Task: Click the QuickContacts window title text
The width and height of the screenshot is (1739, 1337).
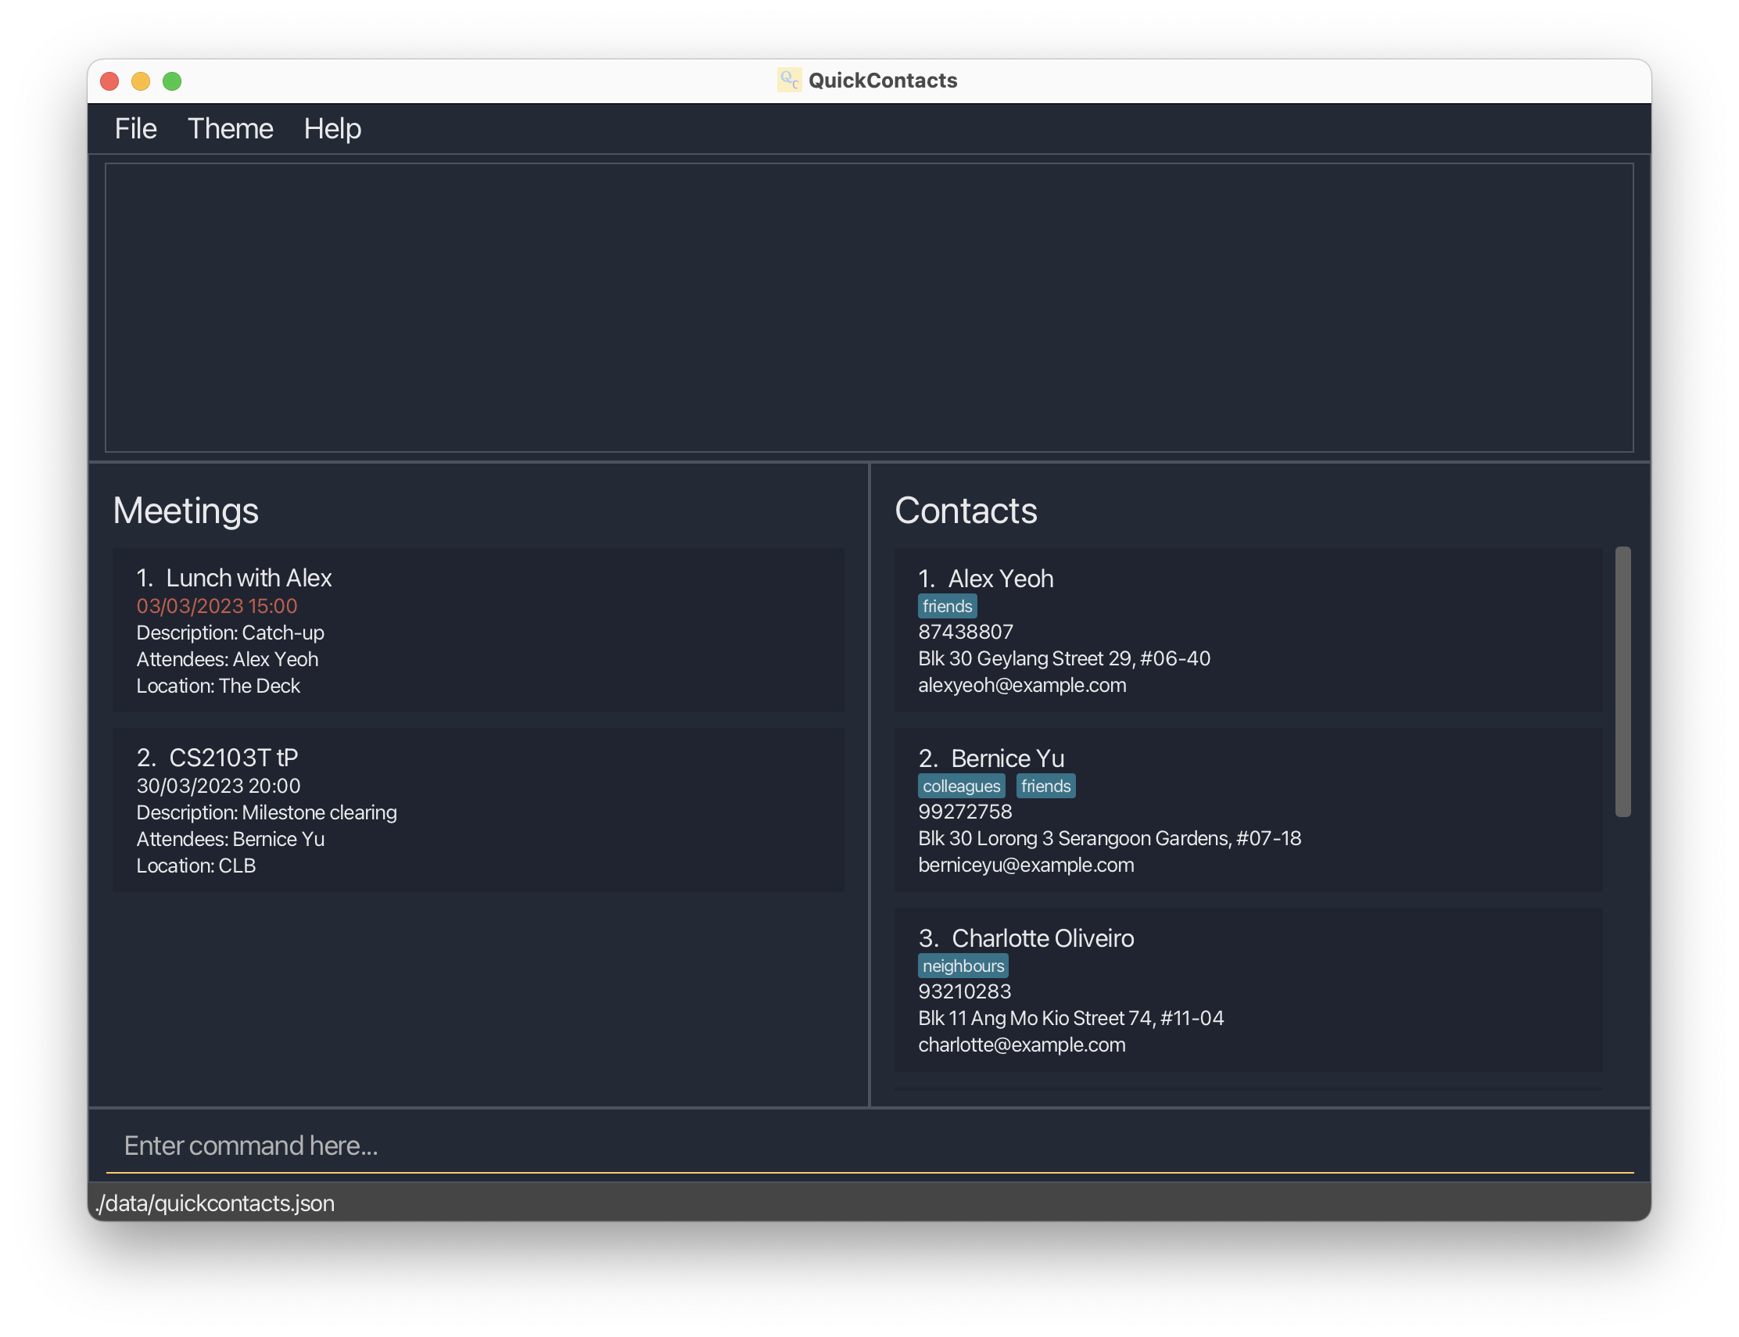Action: point(883,81)
